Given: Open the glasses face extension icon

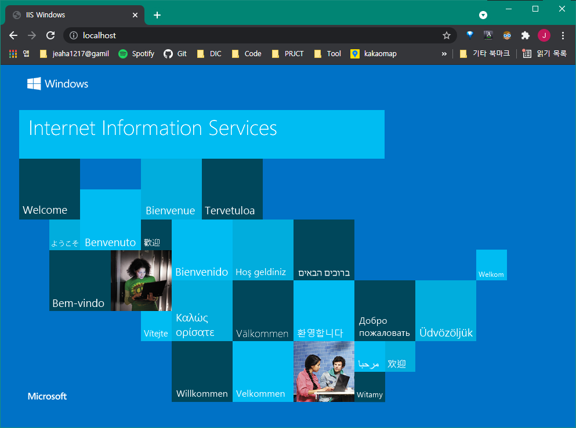Looking at the screenshot, I should pyautogui.click(x=507, y=35).
